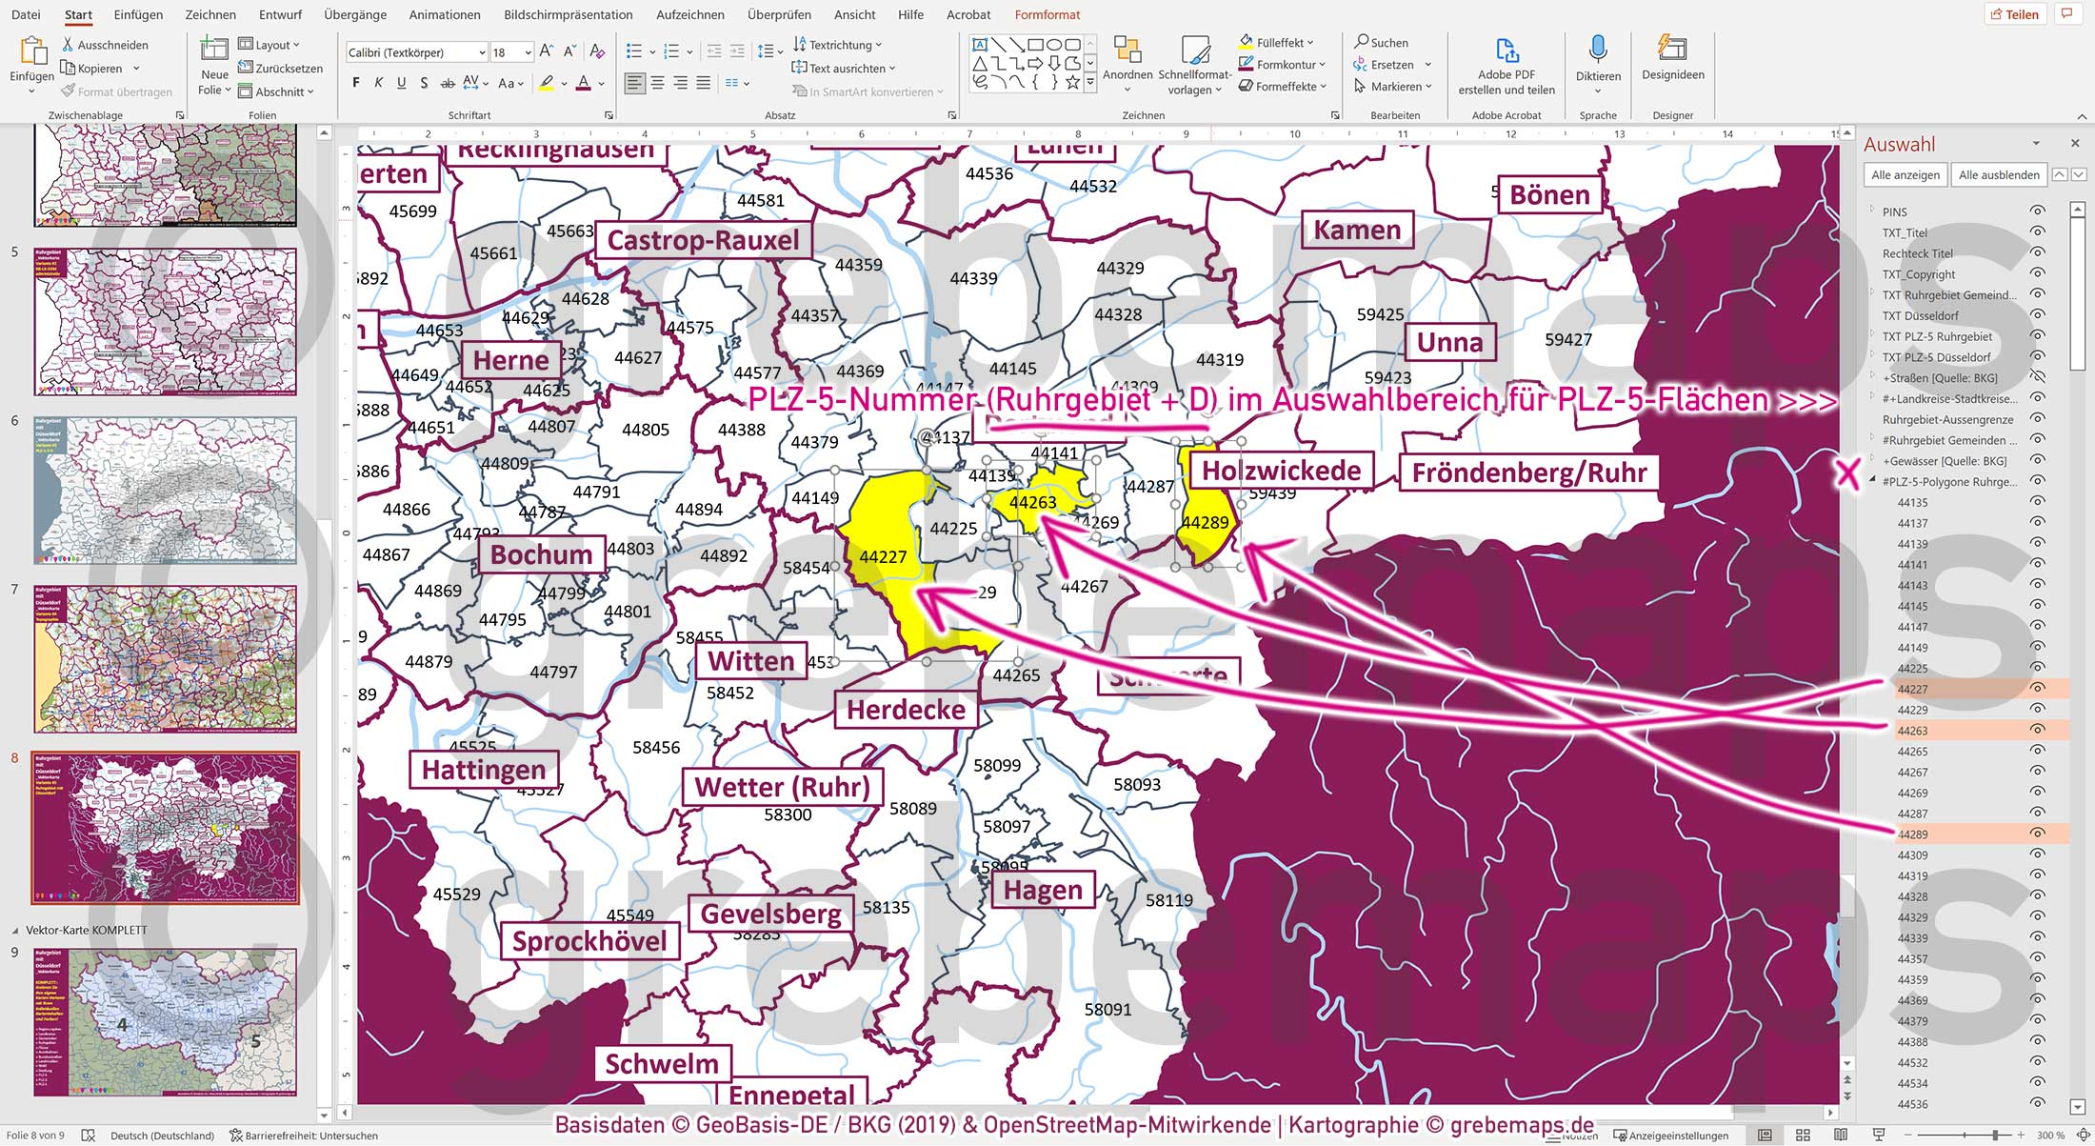The image size is (2095, 1146).
Task: Open the Calibri font family dropdown
Action: pyautogui.click(x=481, y=51)
